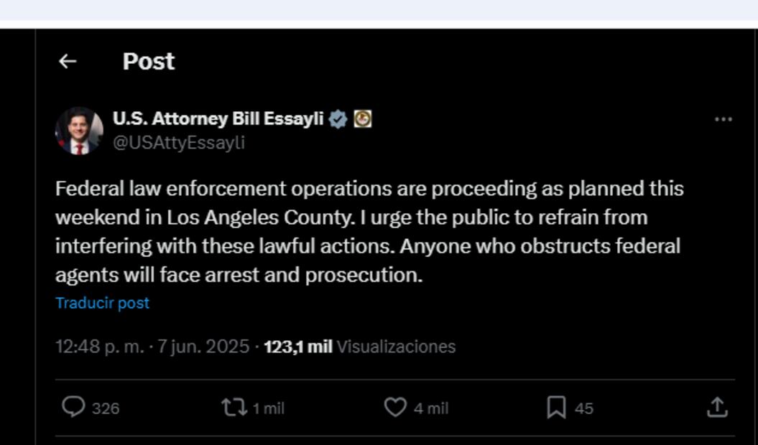Image resolution: width=758 pixels, height=445 pixels.
Task: Click the U.S. Attorney Bill Essayli name
Action: pyautogui.click(x=218, y=119)
